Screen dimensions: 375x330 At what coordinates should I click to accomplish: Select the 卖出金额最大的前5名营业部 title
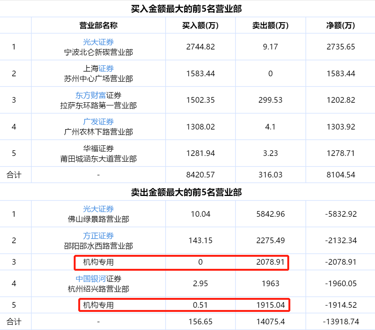click(x=186, y=192)
